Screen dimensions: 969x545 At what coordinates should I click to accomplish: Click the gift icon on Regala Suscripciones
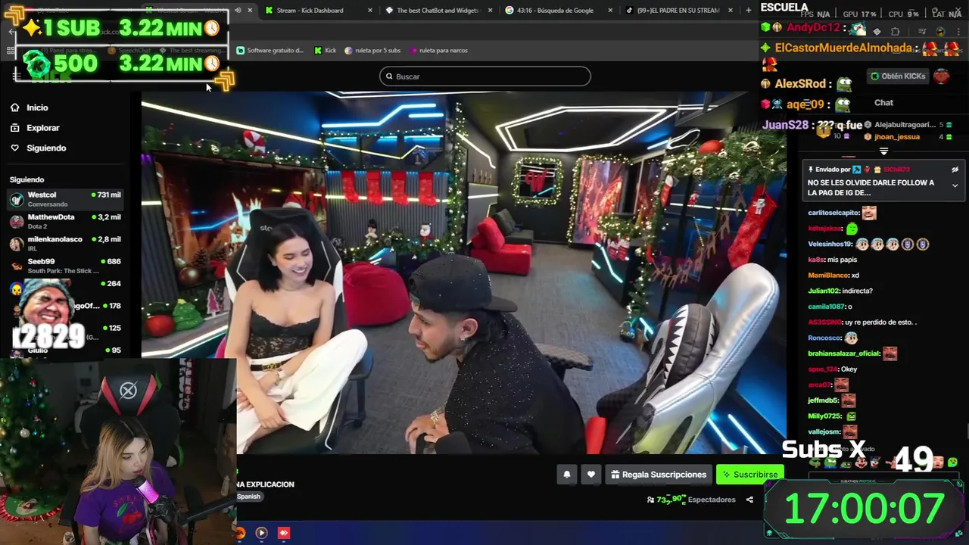click(x=615, y=475)
